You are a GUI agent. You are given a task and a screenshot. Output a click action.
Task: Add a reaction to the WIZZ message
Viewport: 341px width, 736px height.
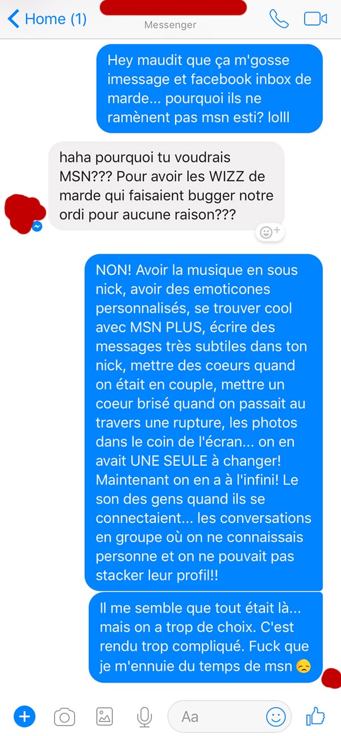click(x=269, y=232)
